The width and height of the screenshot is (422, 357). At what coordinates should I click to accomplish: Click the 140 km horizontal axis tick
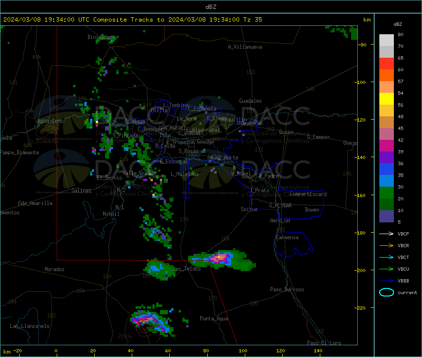pyautogui.click(x=318, y=350)
